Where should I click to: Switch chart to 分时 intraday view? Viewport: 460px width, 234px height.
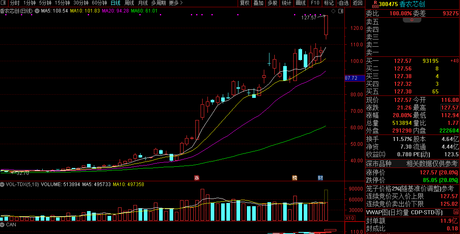[x=15, y=3]
